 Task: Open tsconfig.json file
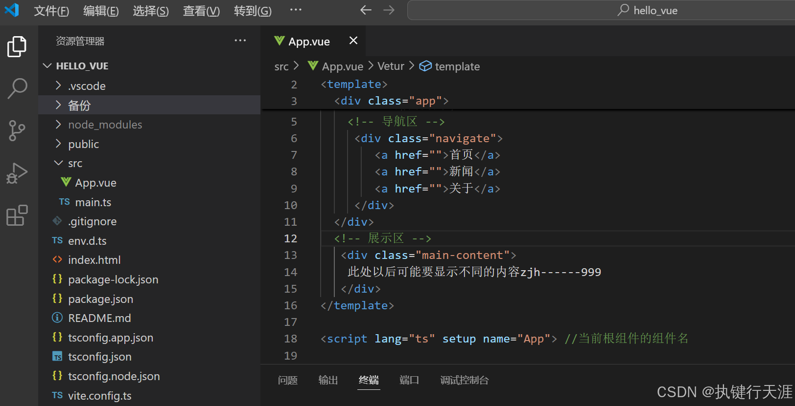point(150,357)
